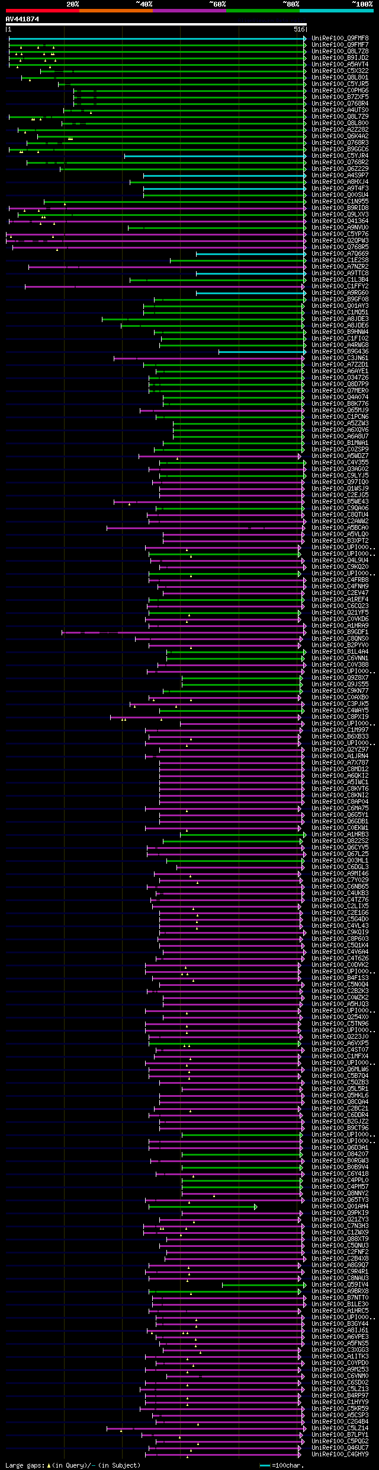
Task: Click the arrowhead at end of UniRef100_Q59IV4 bar
Action: coord(305,1285)
